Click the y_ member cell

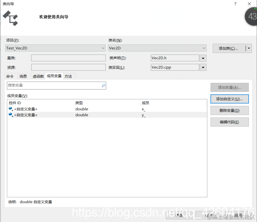[144, 115]
